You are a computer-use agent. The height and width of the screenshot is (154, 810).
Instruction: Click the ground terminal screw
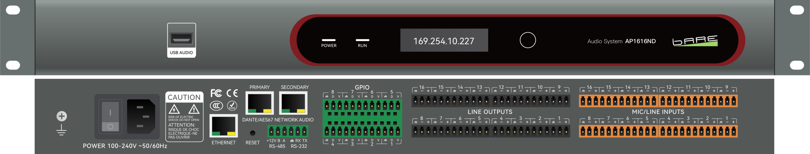[62, 116]
